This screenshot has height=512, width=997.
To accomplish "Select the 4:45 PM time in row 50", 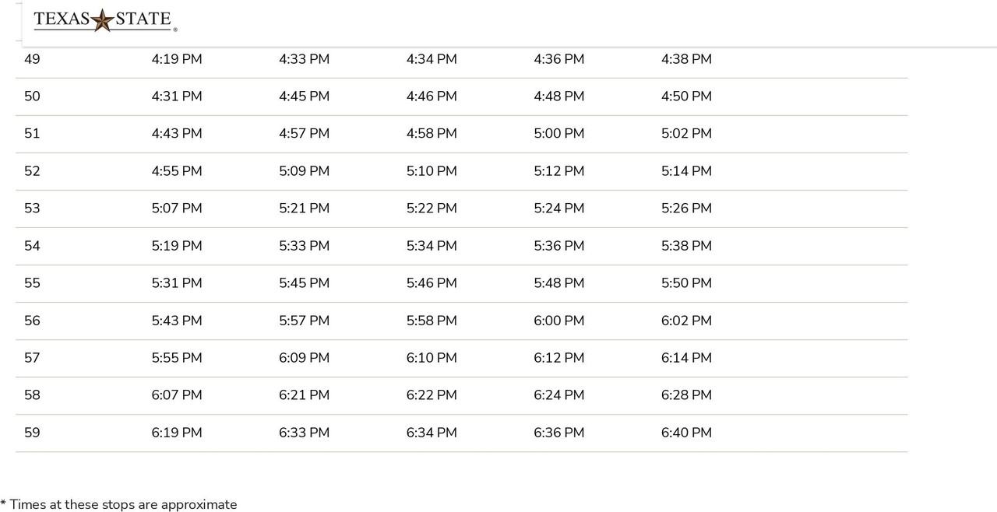I will [304, 96].
